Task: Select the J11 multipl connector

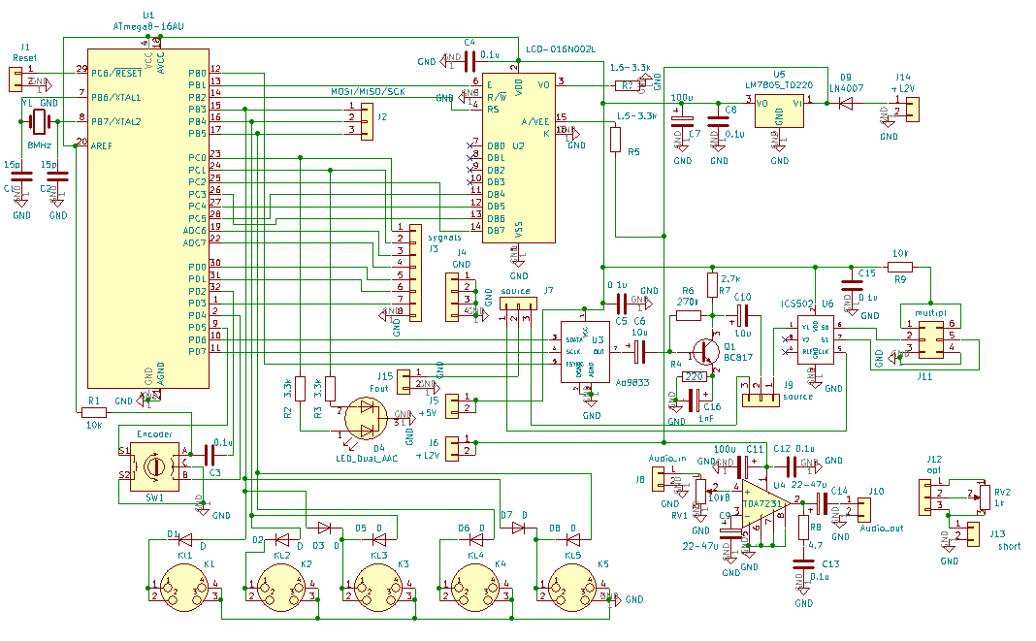Action: click(930, 336)
